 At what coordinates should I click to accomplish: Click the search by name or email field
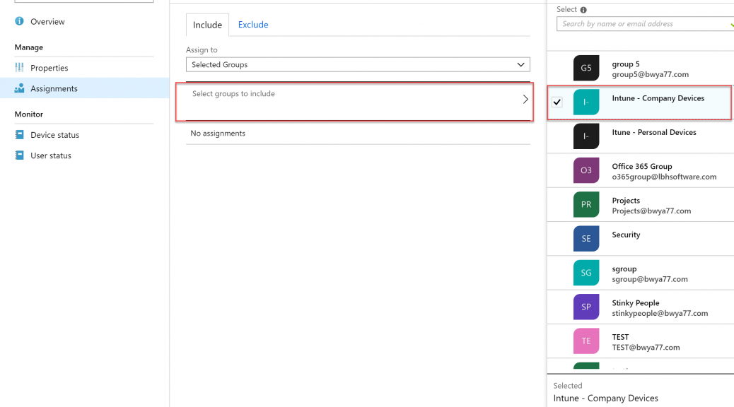click(x=645, y=24)
